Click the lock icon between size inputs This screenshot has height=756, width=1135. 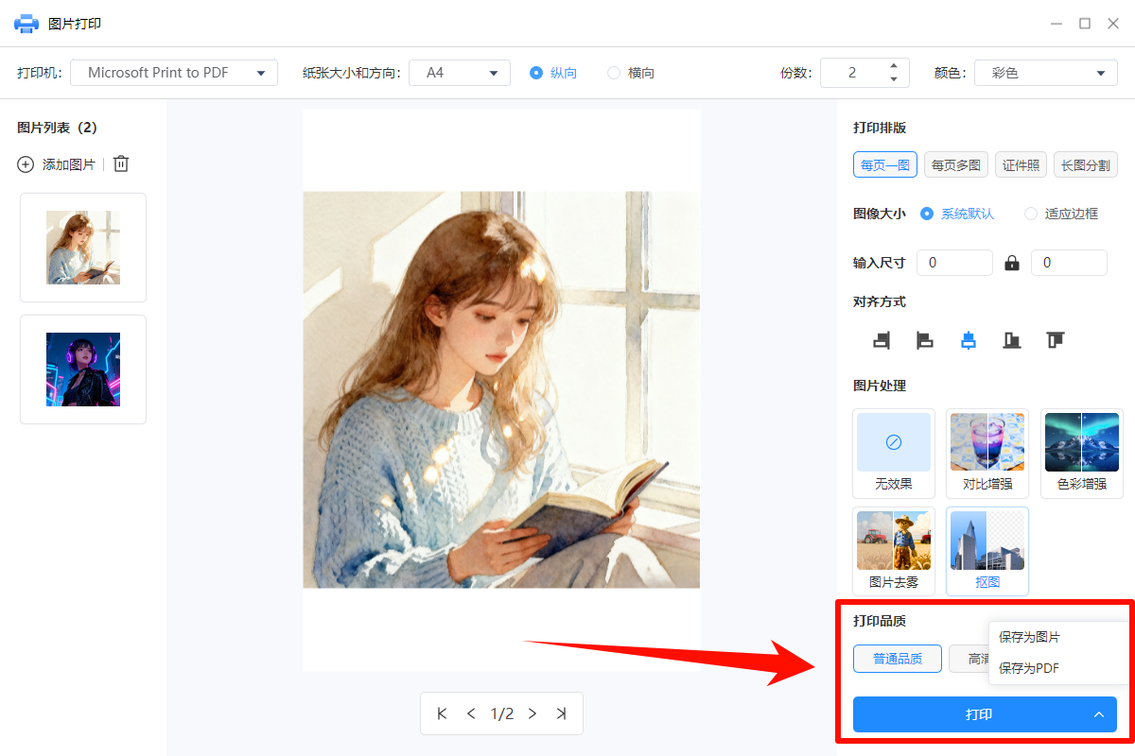[1011, 262]
